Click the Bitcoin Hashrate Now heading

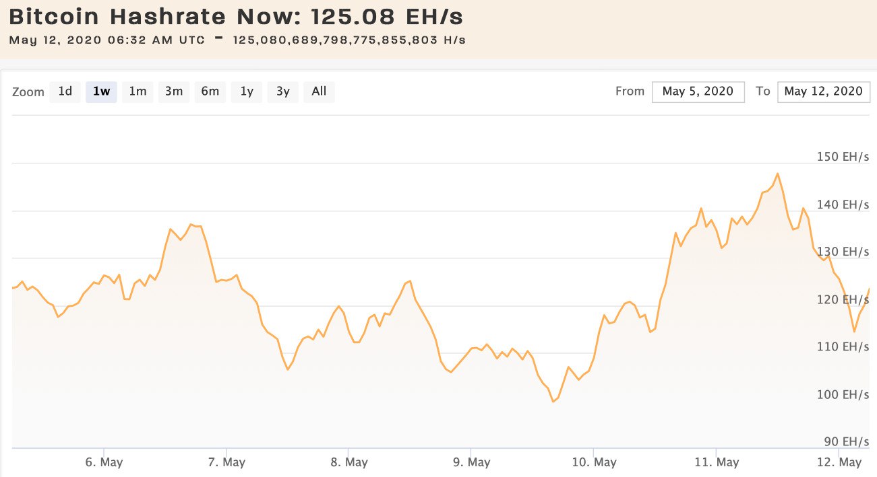pos(236,16)
